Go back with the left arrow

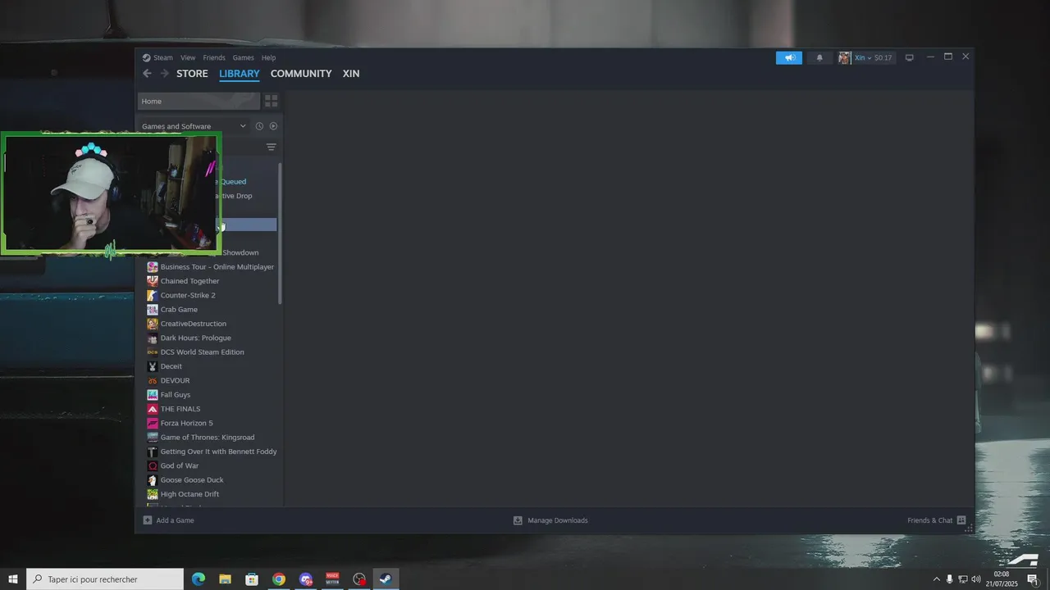(147, 74)
